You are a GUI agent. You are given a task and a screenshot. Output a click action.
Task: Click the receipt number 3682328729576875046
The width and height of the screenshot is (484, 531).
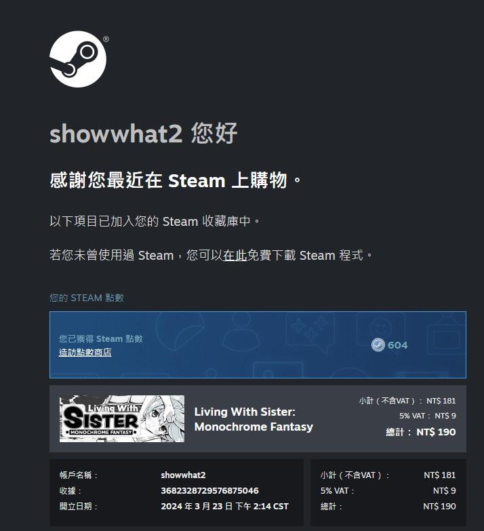209,491
